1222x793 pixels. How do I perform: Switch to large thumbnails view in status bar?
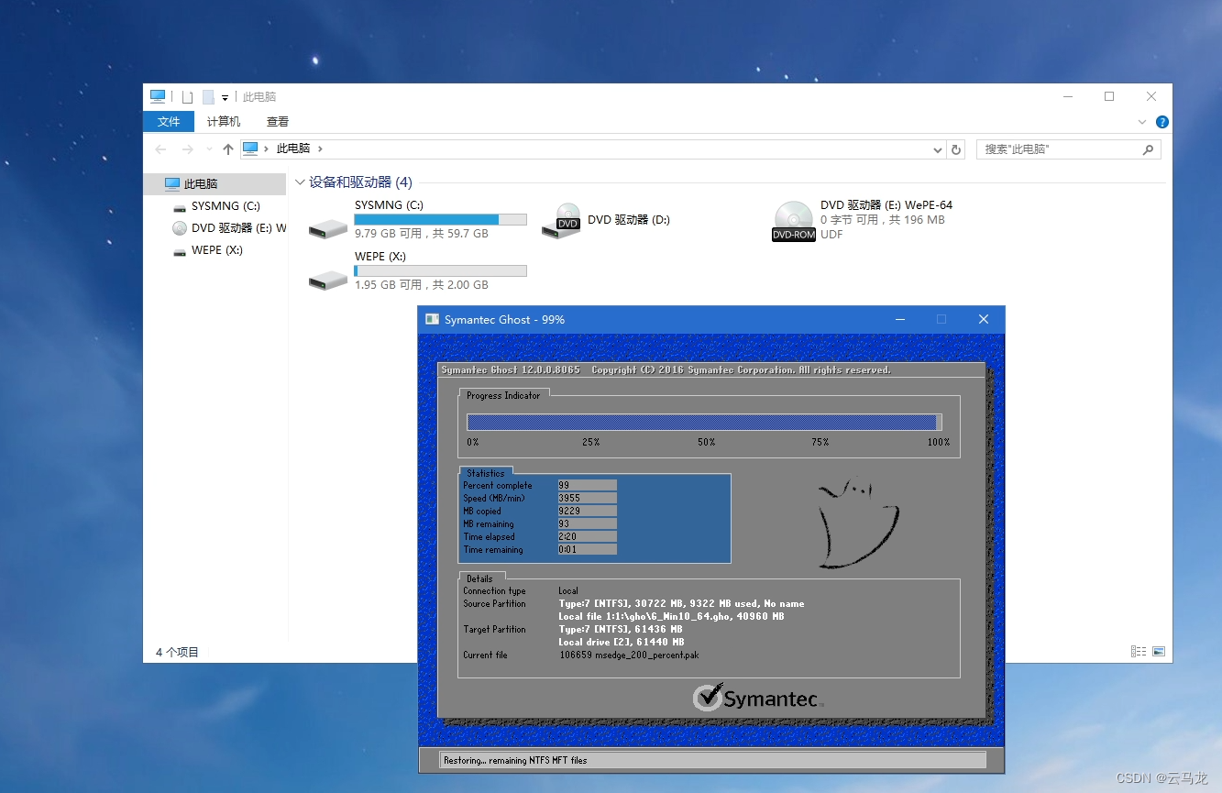coord(1157,651)
